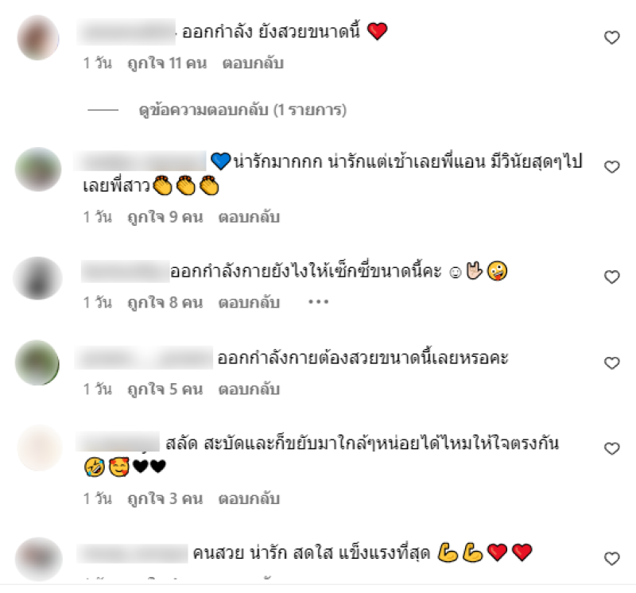View who liked: 'ถูกใจ 9 คน'
The width and height of the screenshot is (636, 593).
pos(165,217)
